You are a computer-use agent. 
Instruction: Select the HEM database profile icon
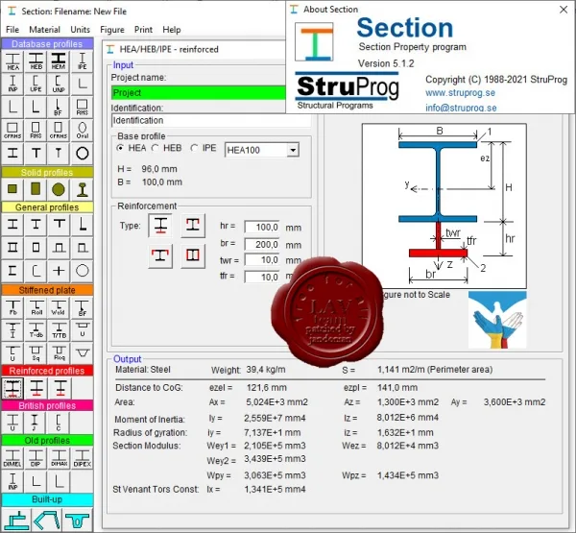(59, 61)
